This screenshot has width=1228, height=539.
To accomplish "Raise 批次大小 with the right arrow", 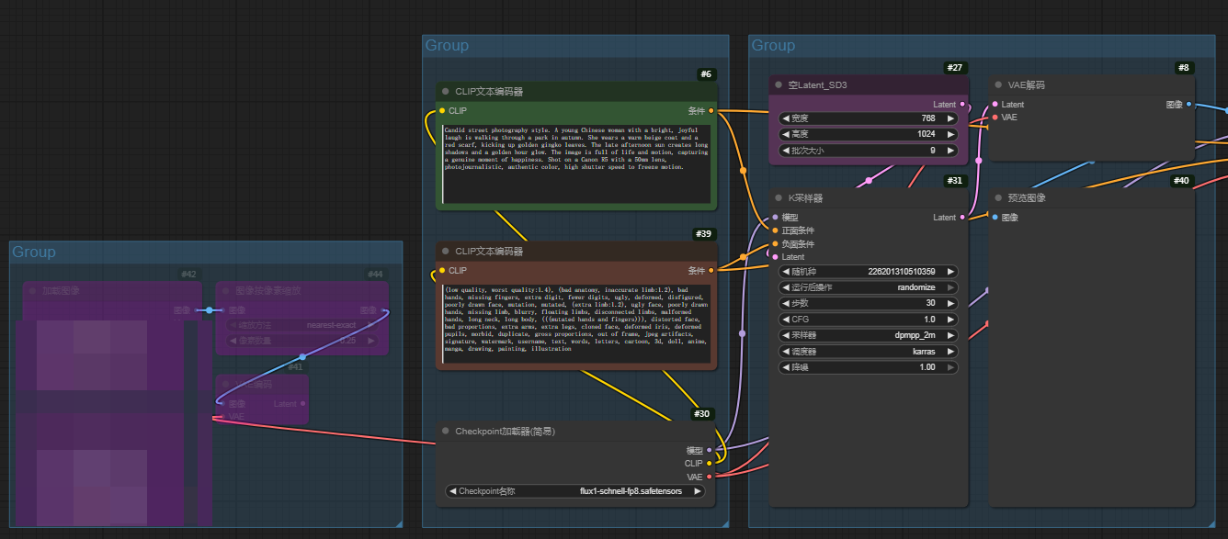I will (951, 150).
